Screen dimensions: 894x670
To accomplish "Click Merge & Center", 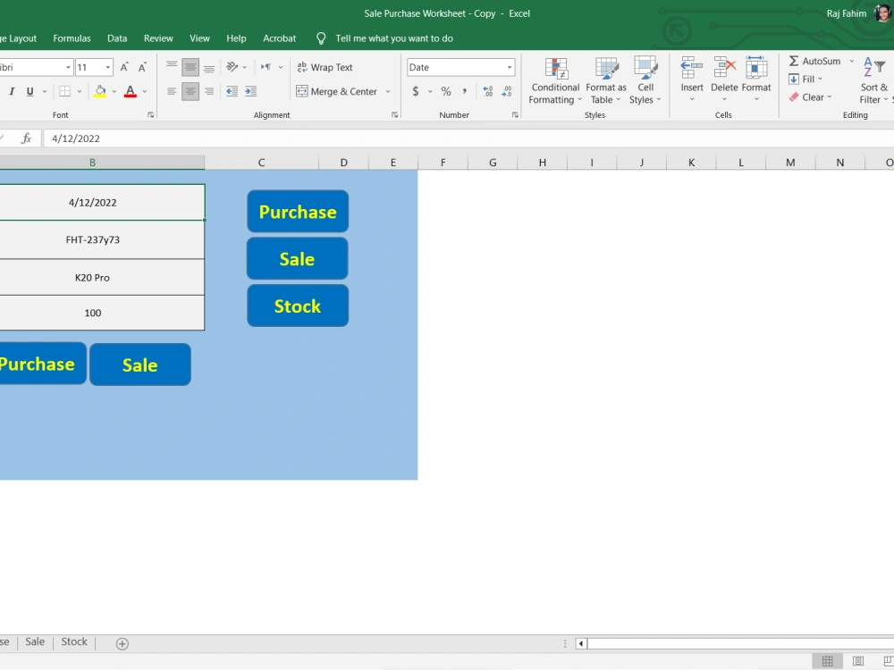I will (x=337, y=91).
